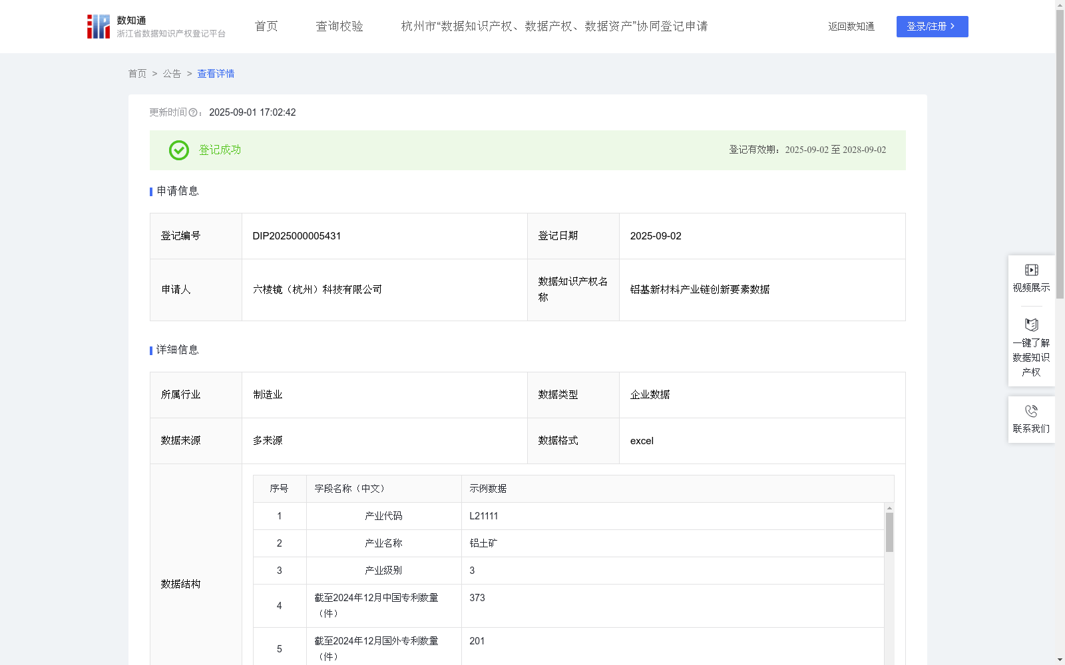
Task: Click the 制造业 industry value
Action: pyautogui.click(x=268, y=395)
